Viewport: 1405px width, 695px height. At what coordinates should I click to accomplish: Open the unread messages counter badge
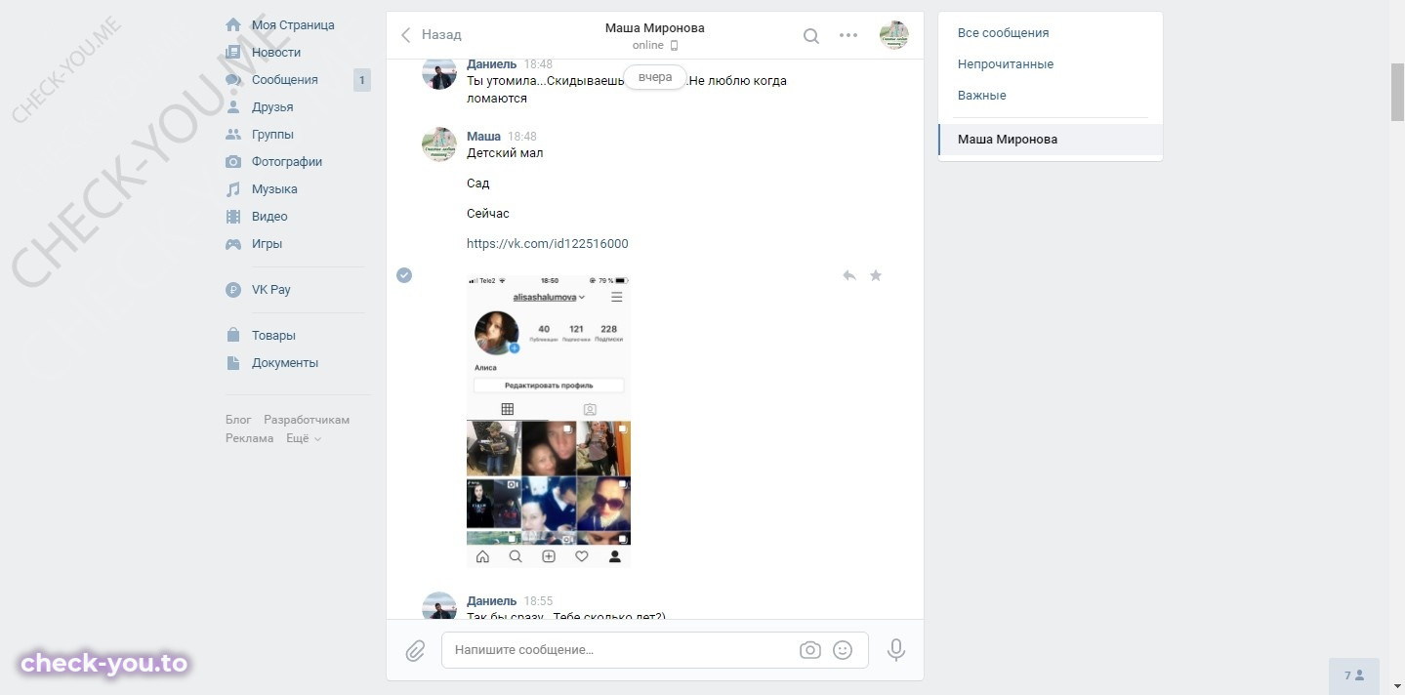coord(362,80)
